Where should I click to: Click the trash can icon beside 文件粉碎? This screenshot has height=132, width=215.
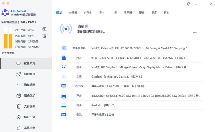coord(19,106)
